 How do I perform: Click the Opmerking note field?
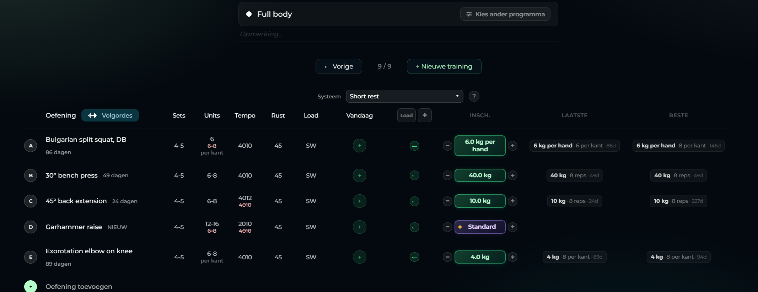point(398,34)
